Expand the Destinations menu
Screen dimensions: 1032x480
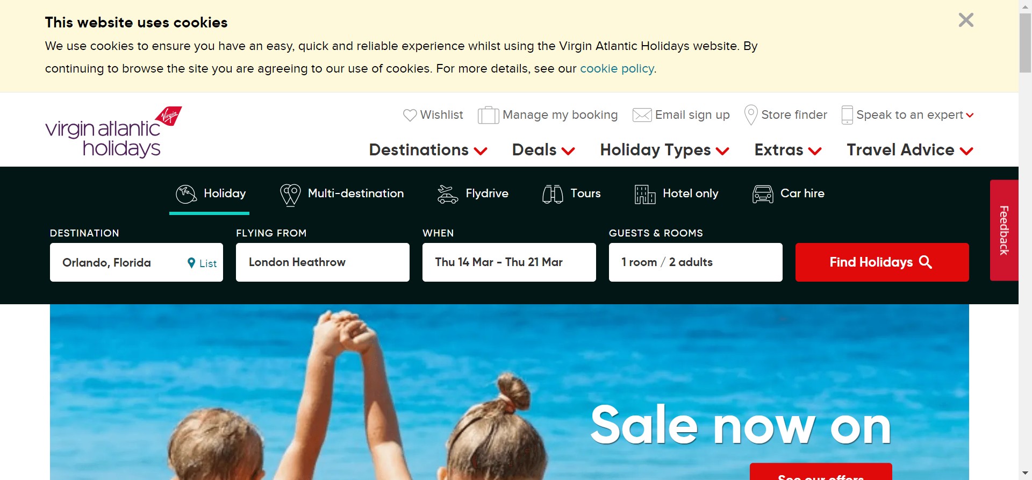(x=428, y=150)
